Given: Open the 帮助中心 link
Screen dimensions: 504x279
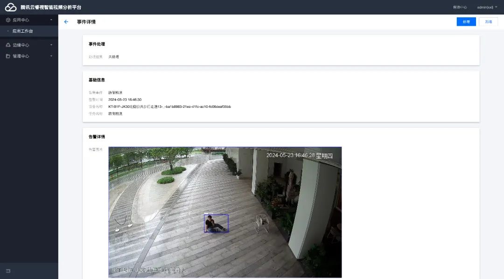Looking at the screenshot, I should tap(460, 7).
